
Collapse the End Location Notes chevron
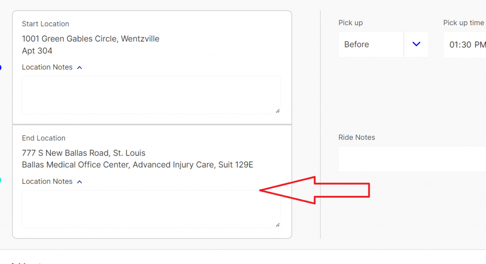click(79, 182)
